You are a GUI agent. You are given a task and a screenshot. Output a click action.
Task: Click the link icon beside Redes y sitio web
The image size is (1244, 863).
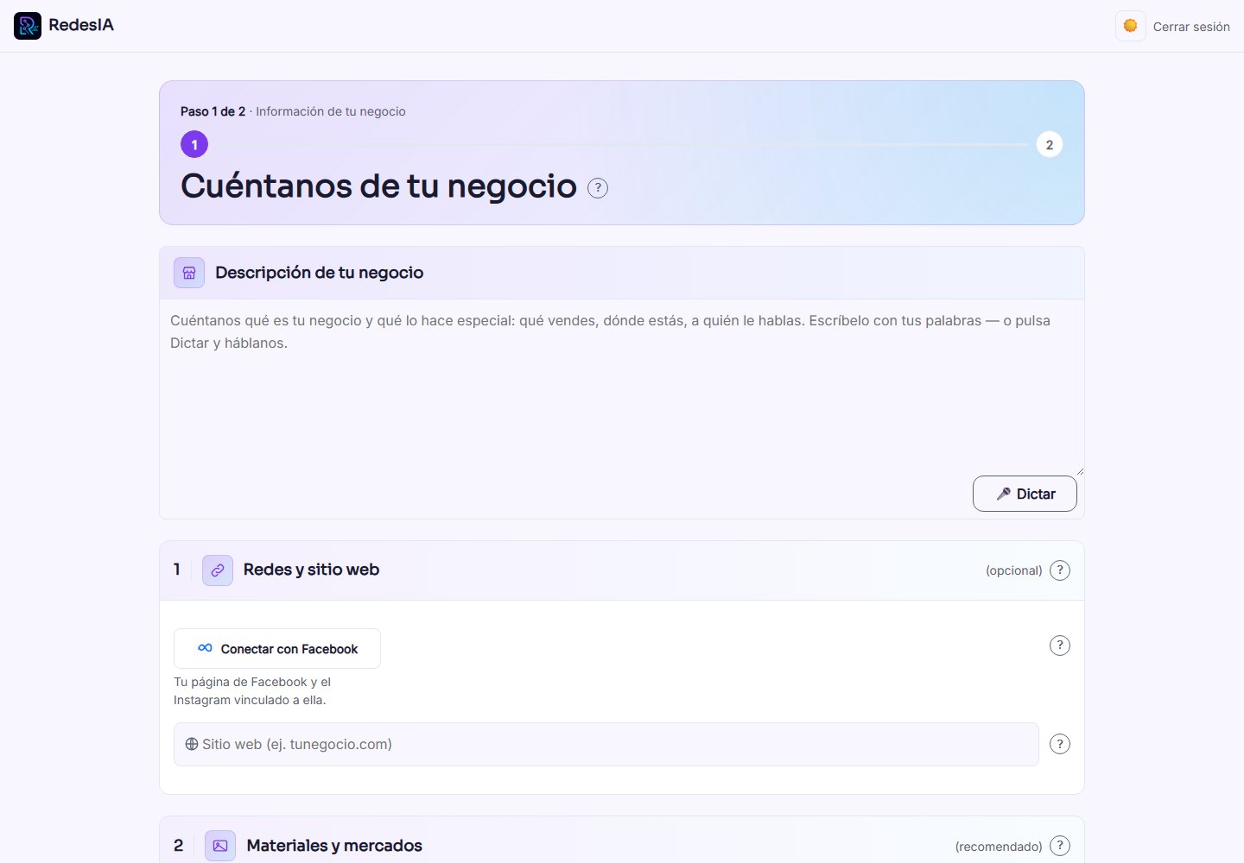[218, 570]
